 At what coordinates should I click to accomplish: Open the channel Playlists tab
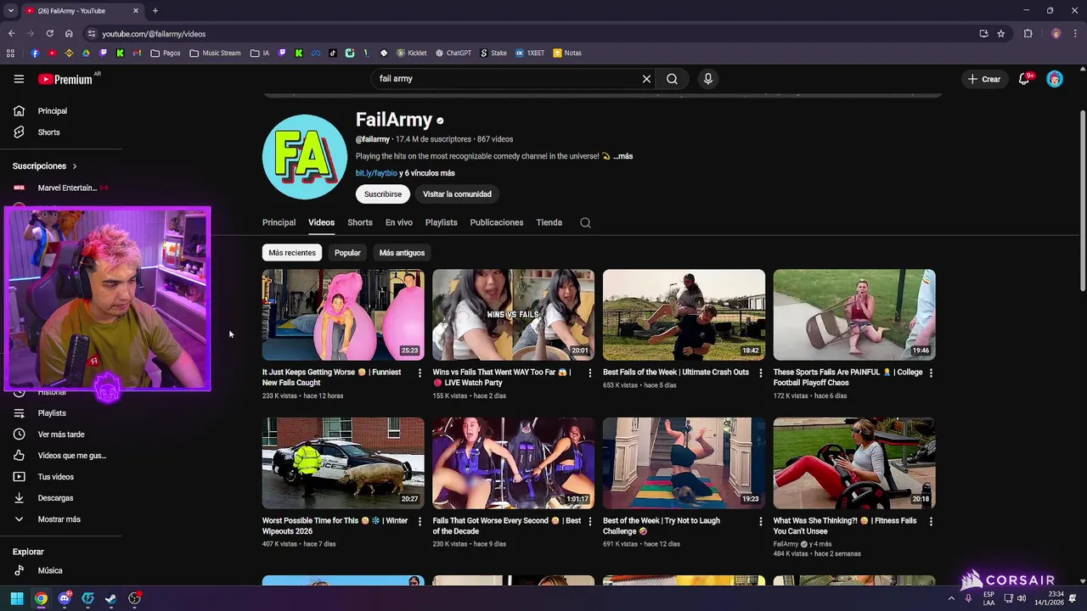point(441,222)
